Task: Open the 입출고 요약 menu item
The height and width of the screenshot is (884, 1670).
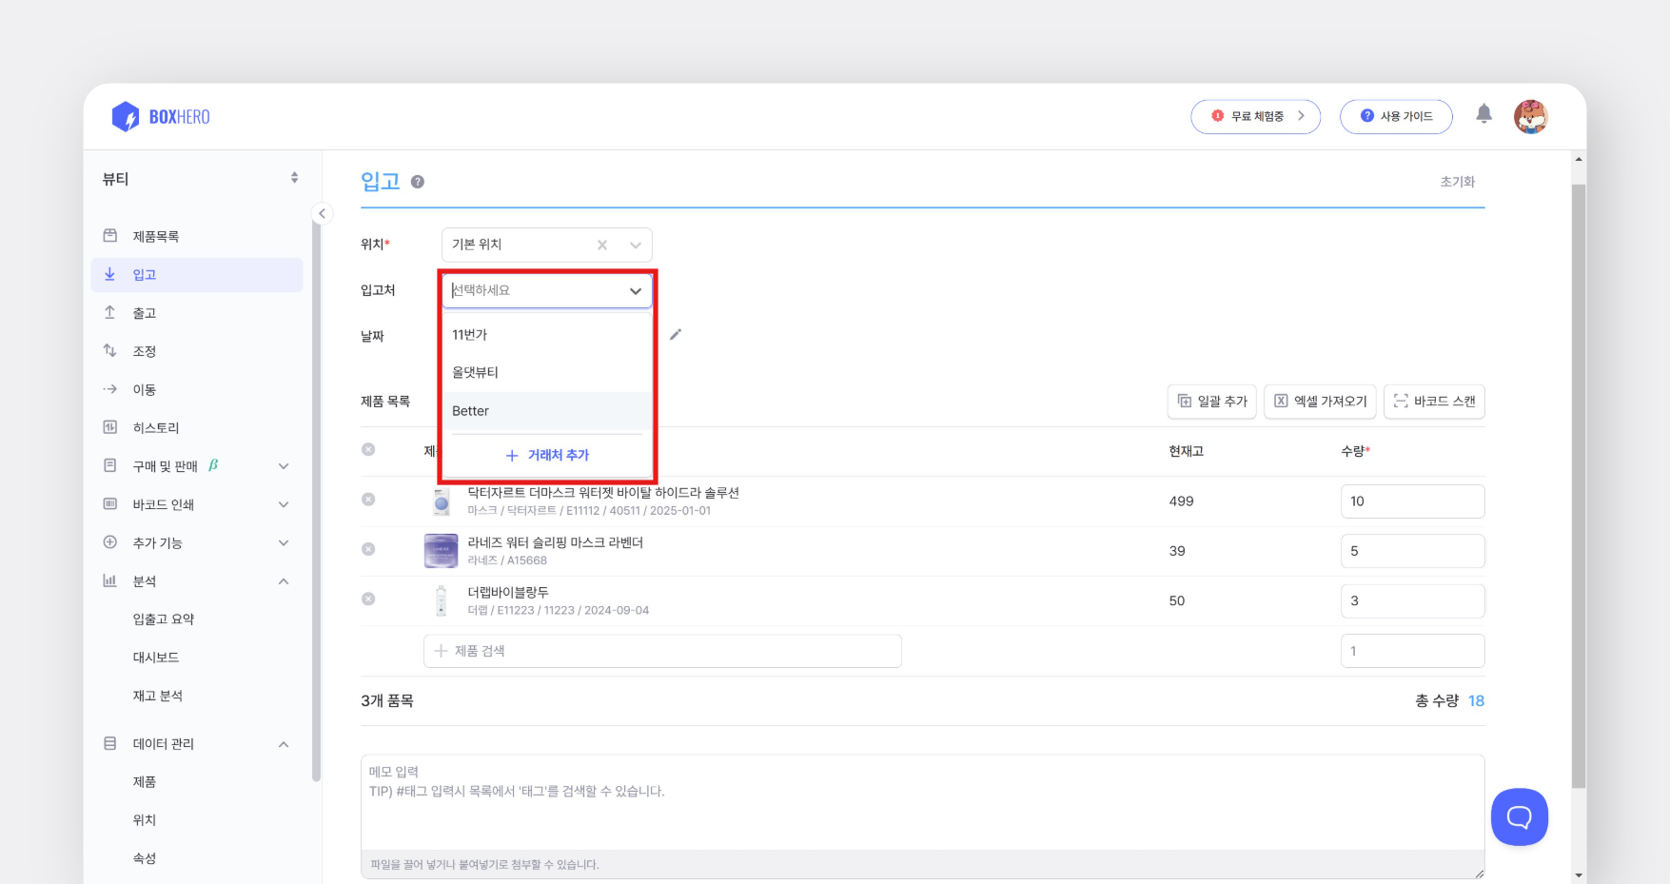Action: tap(162, 618)
